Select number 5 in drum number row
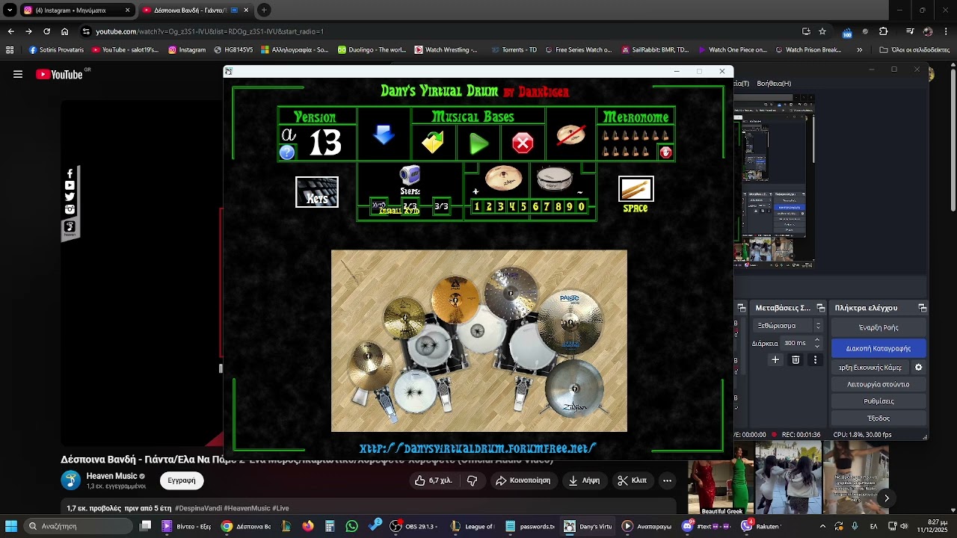 [523, 207]
